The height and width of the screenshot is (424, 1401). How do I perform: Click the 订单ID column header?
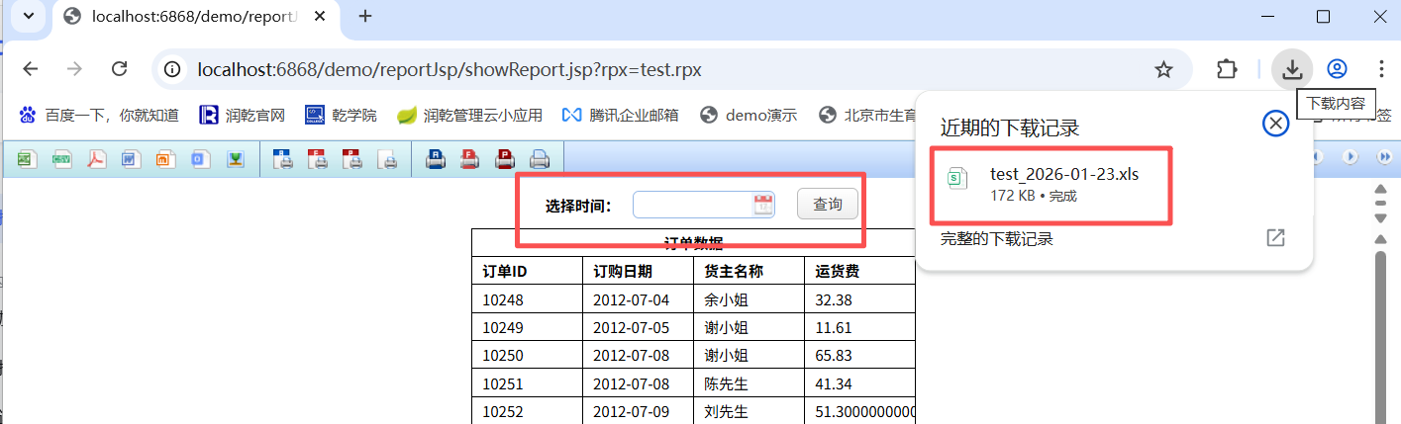tap(527, 271)
